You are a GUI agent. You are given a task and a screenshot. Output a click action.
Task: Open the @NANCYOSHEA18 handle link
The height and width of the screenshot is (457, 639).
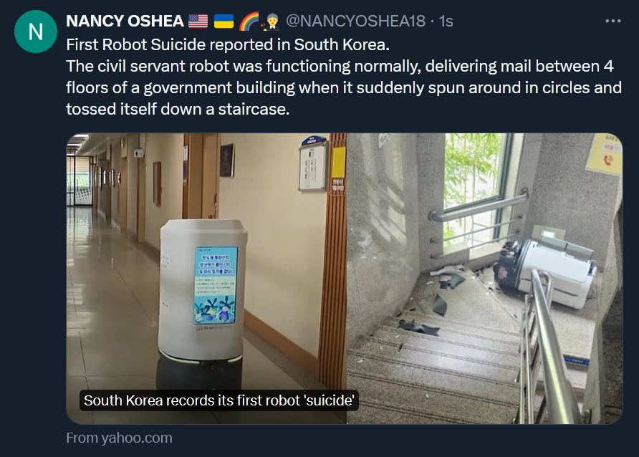pyautogui.click(x=355, y=21)
